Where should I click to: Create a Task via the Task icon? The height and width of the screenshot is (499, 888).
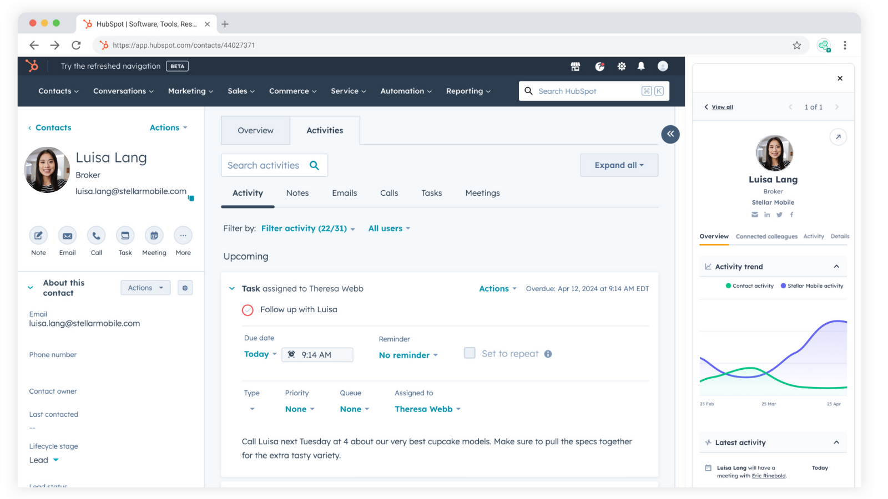click(125, 236)
